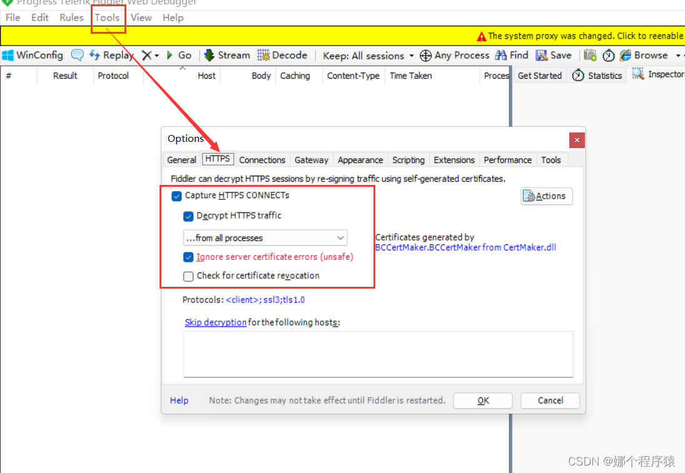Click the Skip decryption link
The width and height of the screenshot is (685, 473).
click(x=215, y=322)
